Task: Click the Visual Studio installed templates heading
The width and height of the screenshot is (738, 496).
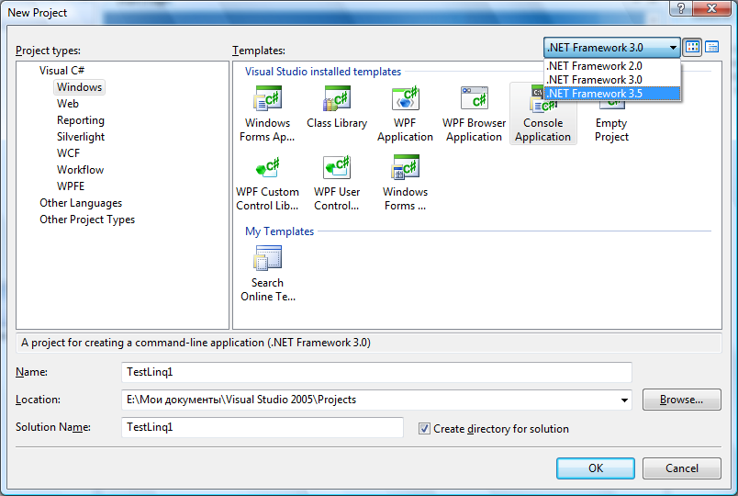Action: click(x=323, y=72)
